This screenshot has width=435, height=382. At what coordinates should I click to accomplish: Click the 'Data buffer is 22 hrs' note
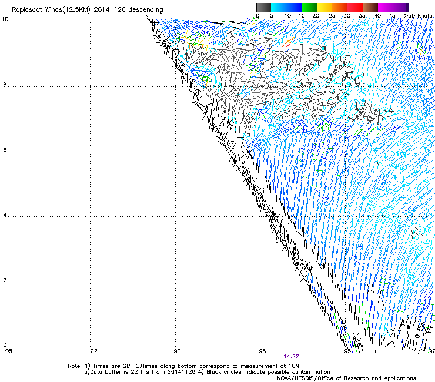pyautogui.click(x=139, y=372)
